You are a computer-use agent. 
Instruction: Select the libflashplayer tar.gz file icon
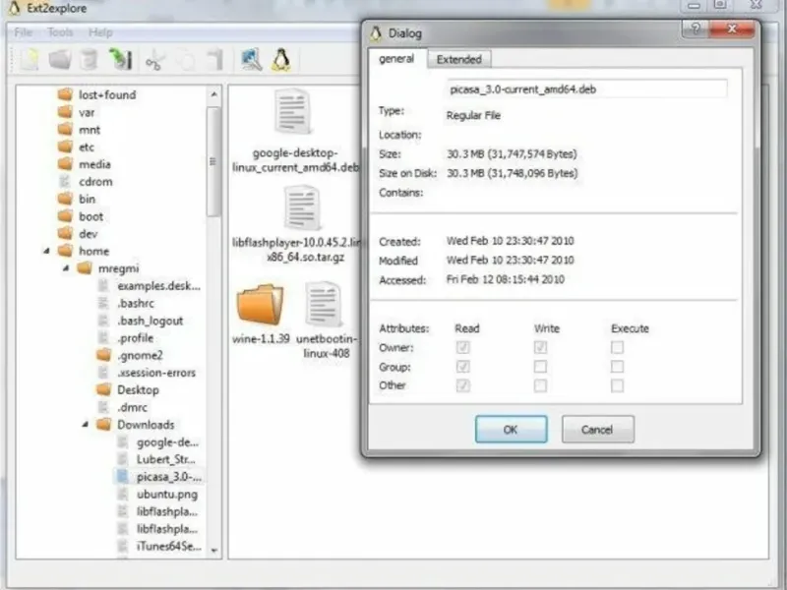302,207
